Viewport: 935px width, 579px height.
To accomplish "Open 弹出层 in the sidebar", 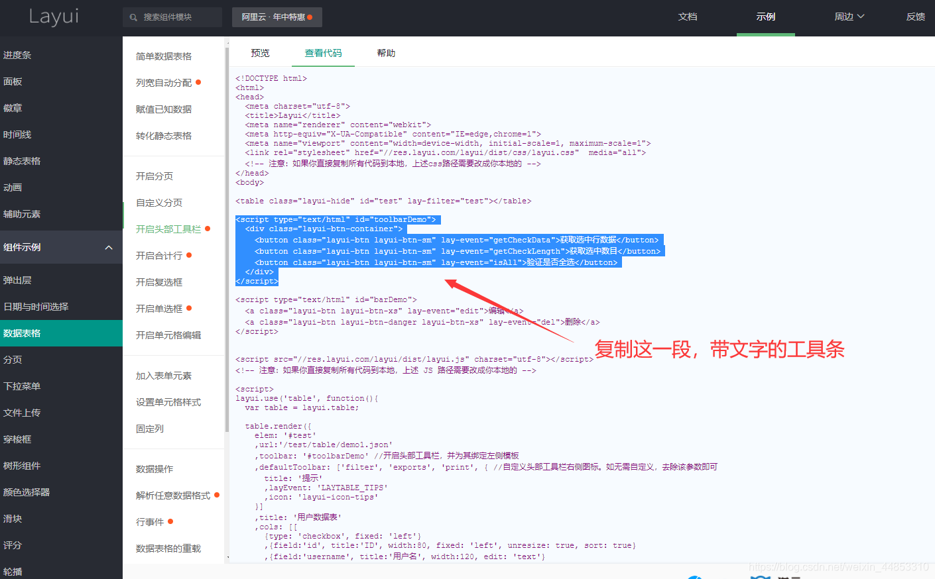I will 61,280.
